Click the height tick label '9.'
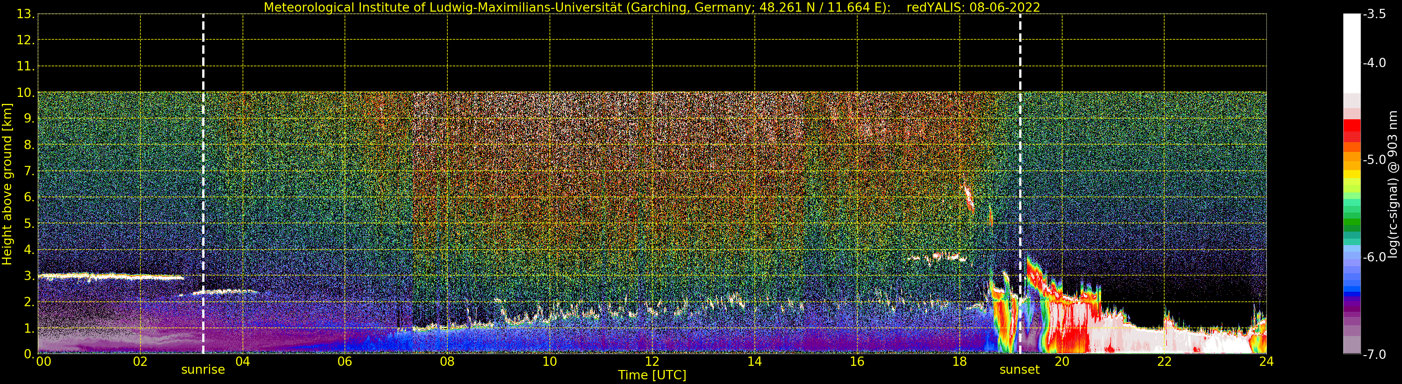 pyautogui.click(x=29, y=119)
